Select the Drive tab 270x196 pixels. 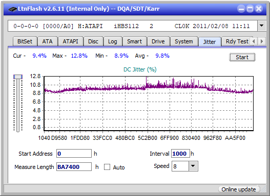[158, 41]
